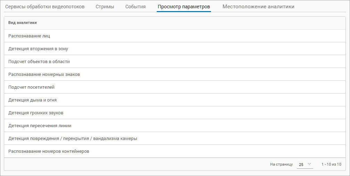Choose Подсчет объектов в области entry
The height and width of the screenshot is (176, 350).
[39, 62]
